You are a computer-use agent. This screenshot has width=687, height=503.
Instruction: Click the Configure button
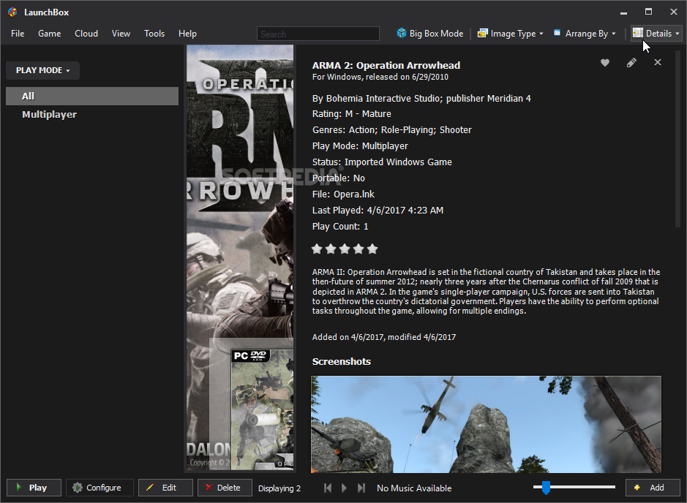pyautogui.click(x=100, y=488)
